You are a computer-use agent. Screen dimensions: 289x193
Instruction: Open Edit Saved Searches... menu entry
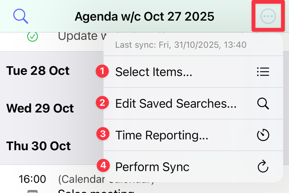pyautogui.click(x=176, y=103)
